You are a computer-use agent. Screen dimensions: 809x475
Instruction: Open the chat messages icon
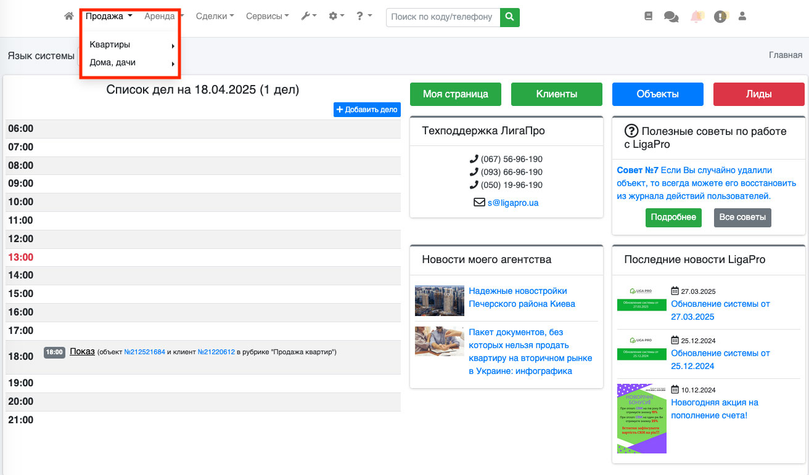pos(671,17)
